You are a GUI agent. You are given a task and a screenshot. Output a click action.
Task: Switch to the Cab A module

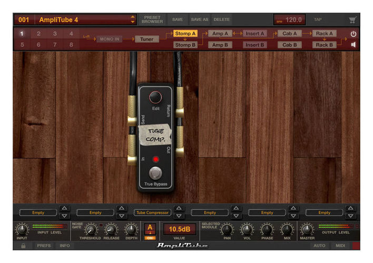click(x=290, y=34)
